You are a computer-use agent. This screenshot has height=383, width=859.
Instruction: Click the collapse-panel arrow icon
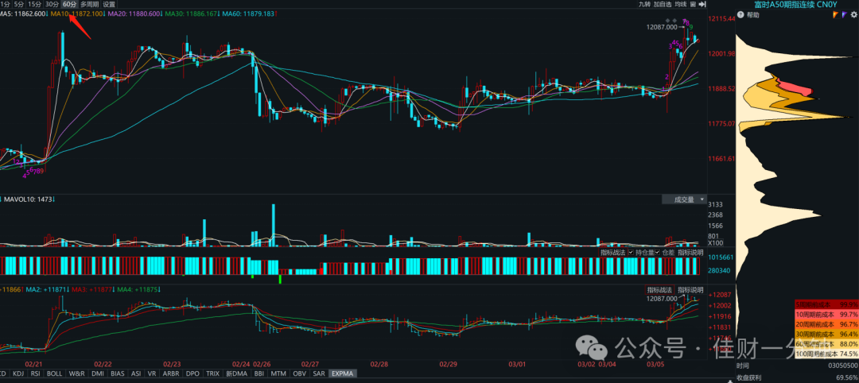click(702, 4)
